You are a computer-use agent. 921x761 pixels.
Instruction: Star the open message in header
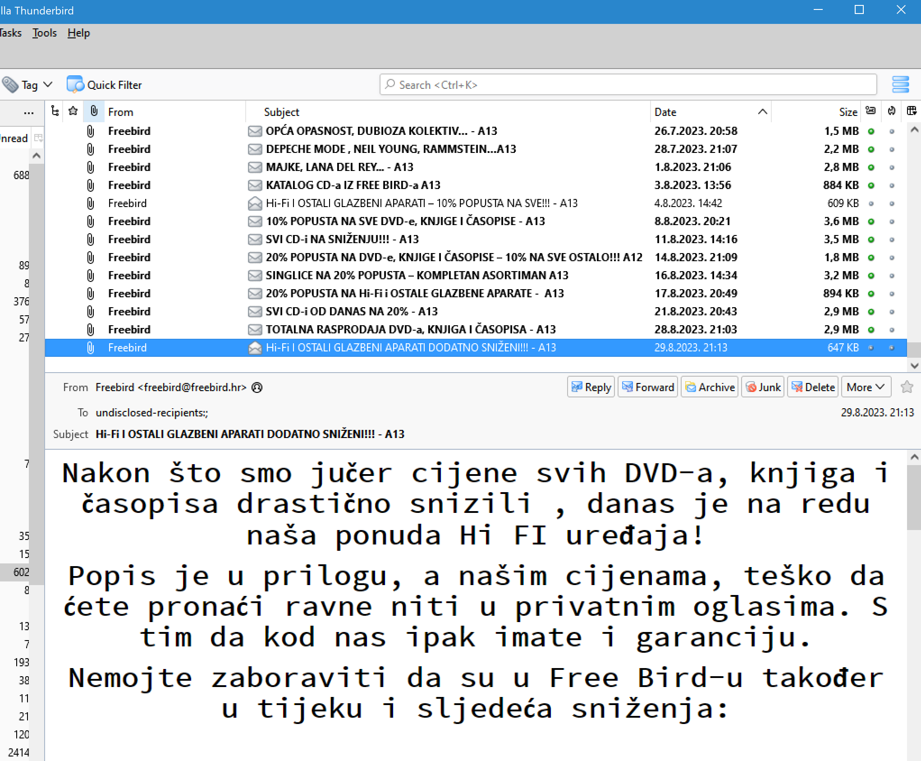[907, 387]
